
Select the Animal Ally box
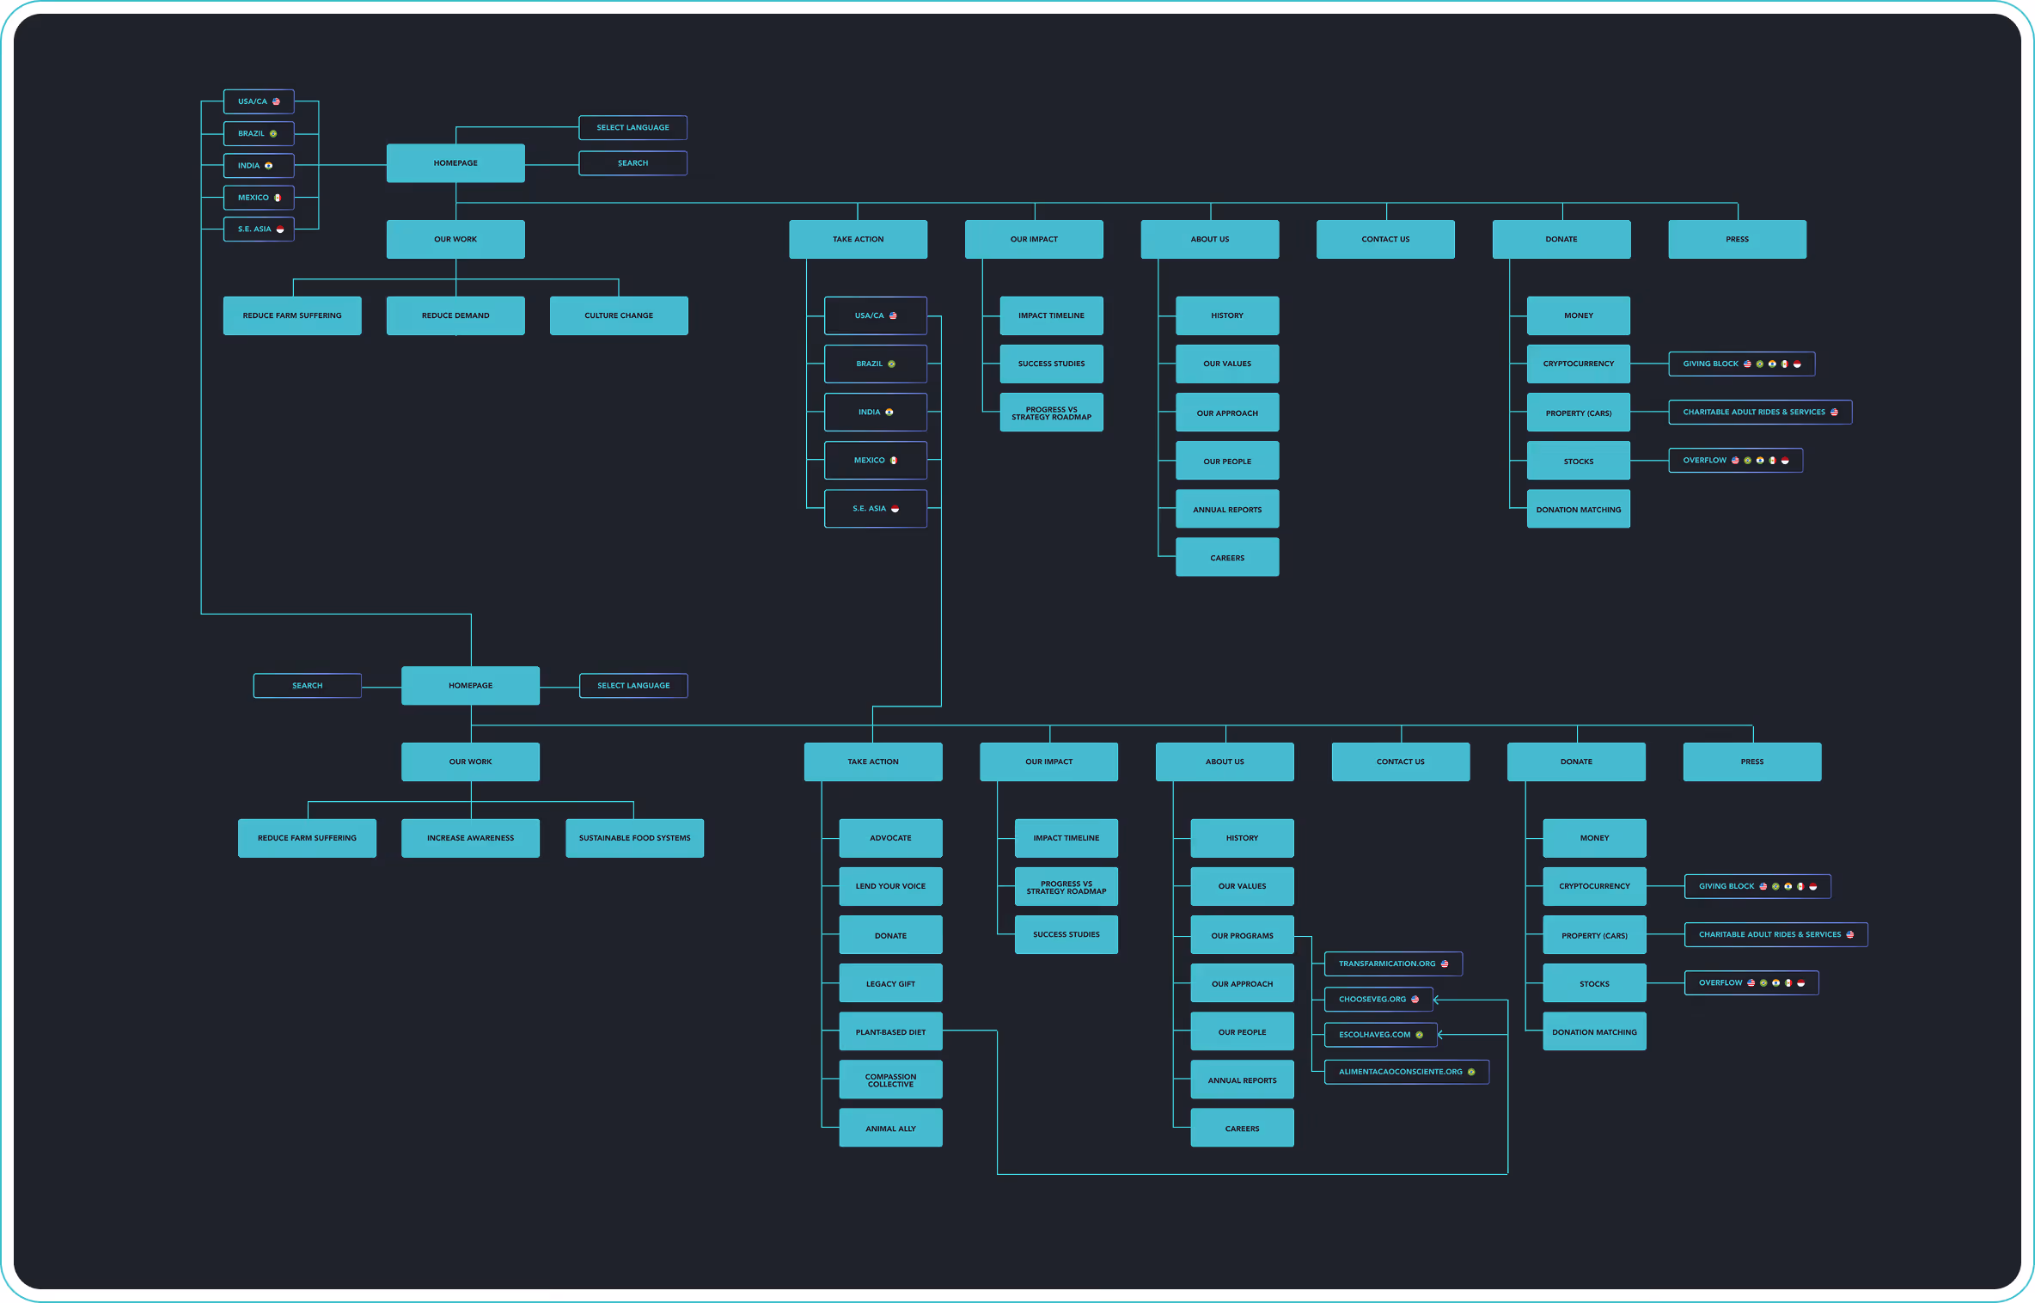pyautogui.click(x=890, y=1128)
